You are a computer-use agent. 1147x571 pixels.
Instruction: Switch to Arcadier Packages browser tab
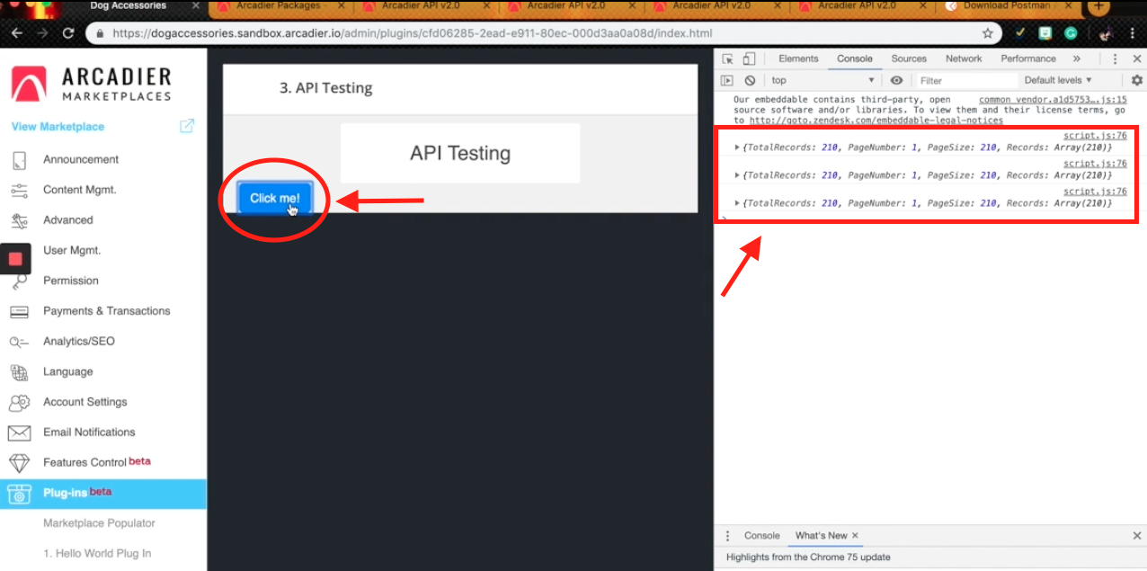(281, 7)
